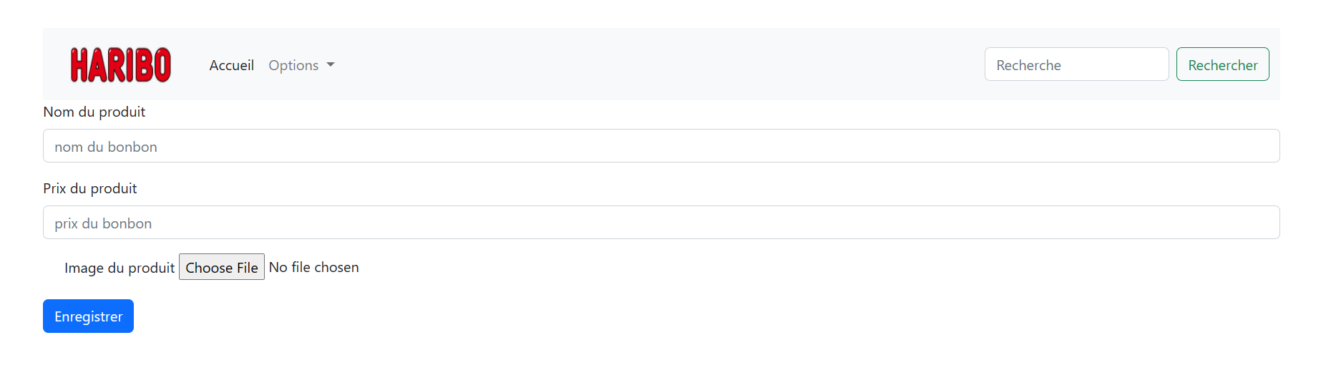Screen dimensions: 1321x383
Task: Toggle the Options navigation menu
Action: [x=301, y=65]
